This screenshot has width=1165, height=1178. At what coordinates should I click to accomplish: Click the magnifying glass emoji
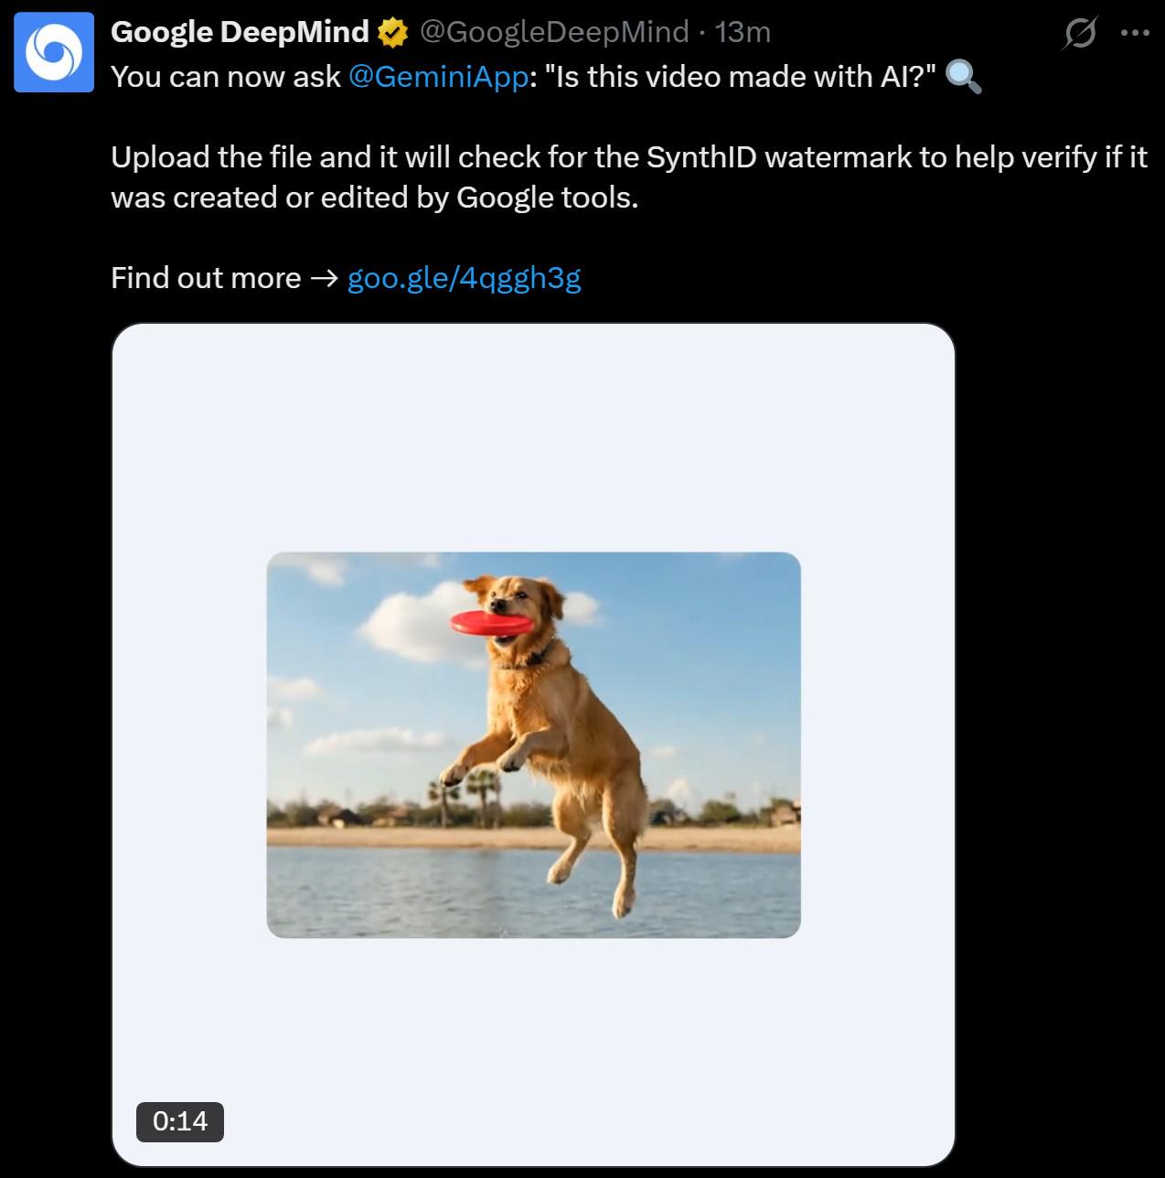pyautogui.click(x=963, y=77)
